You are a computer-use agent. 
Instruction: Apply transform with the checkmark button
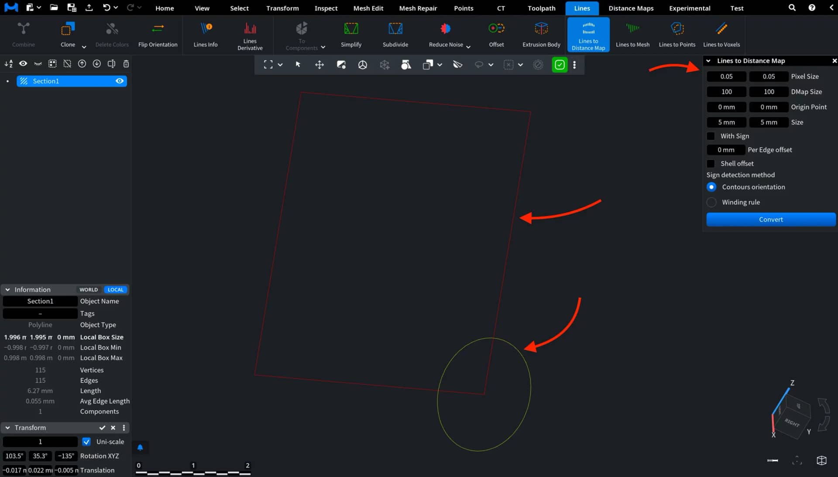(x=102, y=428)
